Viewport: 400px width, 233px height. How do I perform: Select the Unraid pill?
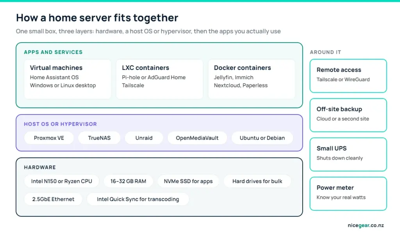pyautogui.click(x=144, y=138)
